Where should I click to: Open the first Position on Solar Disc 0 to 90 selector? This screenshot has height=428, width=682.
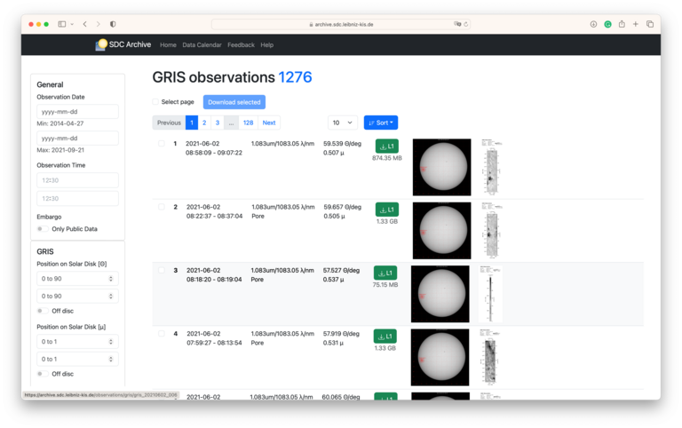pyautogui.click(x=77, y=279)
